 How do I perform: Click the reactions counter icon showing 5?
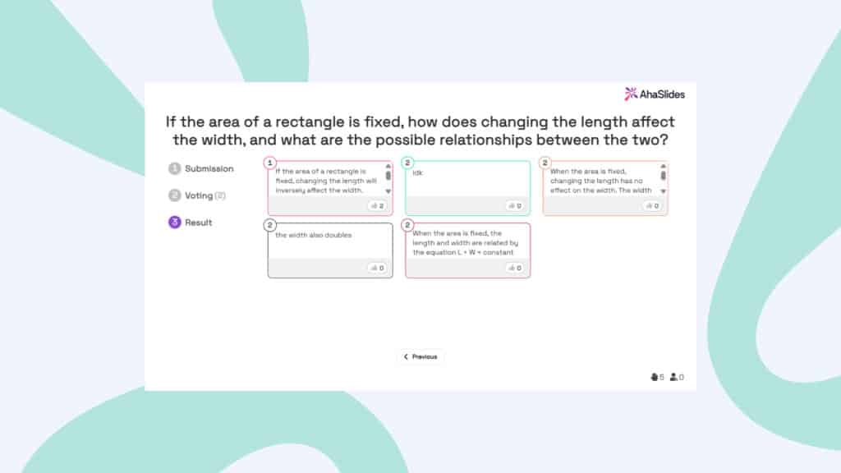click(x=655, y=377)
